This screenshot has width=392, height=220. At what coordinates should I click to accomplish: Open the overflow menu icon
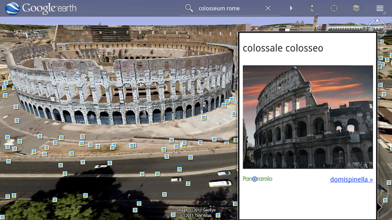click(380, 8)
